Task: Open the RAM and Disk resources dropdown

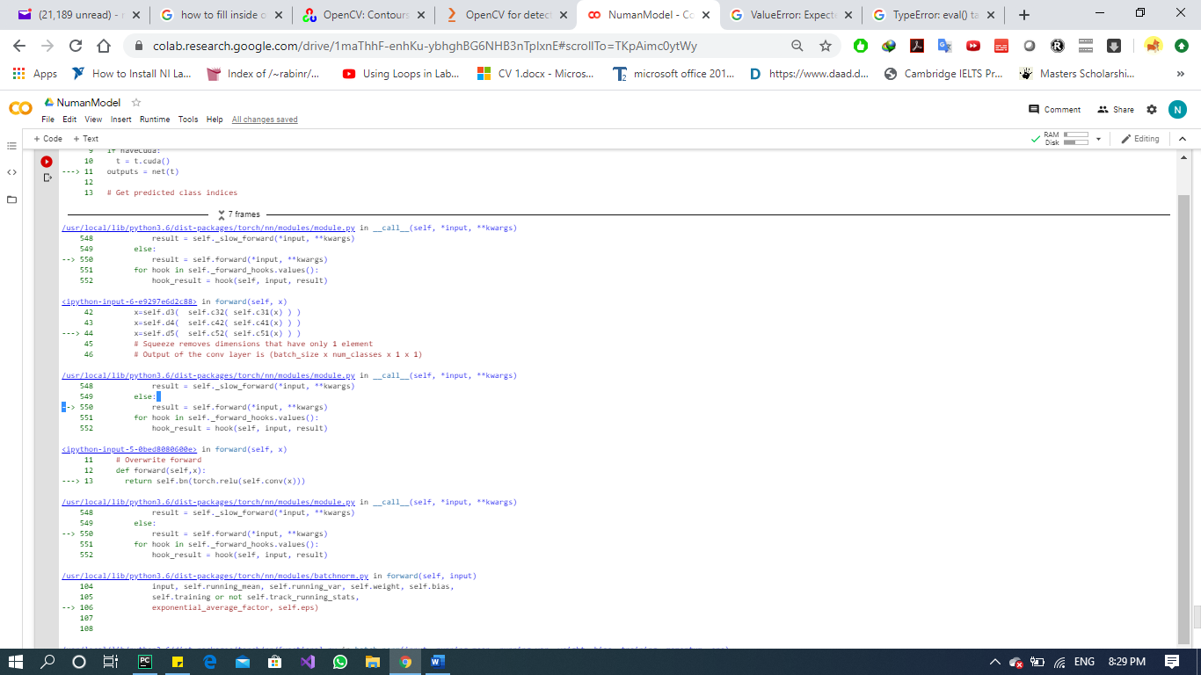Action: (x=1098, y=139)
